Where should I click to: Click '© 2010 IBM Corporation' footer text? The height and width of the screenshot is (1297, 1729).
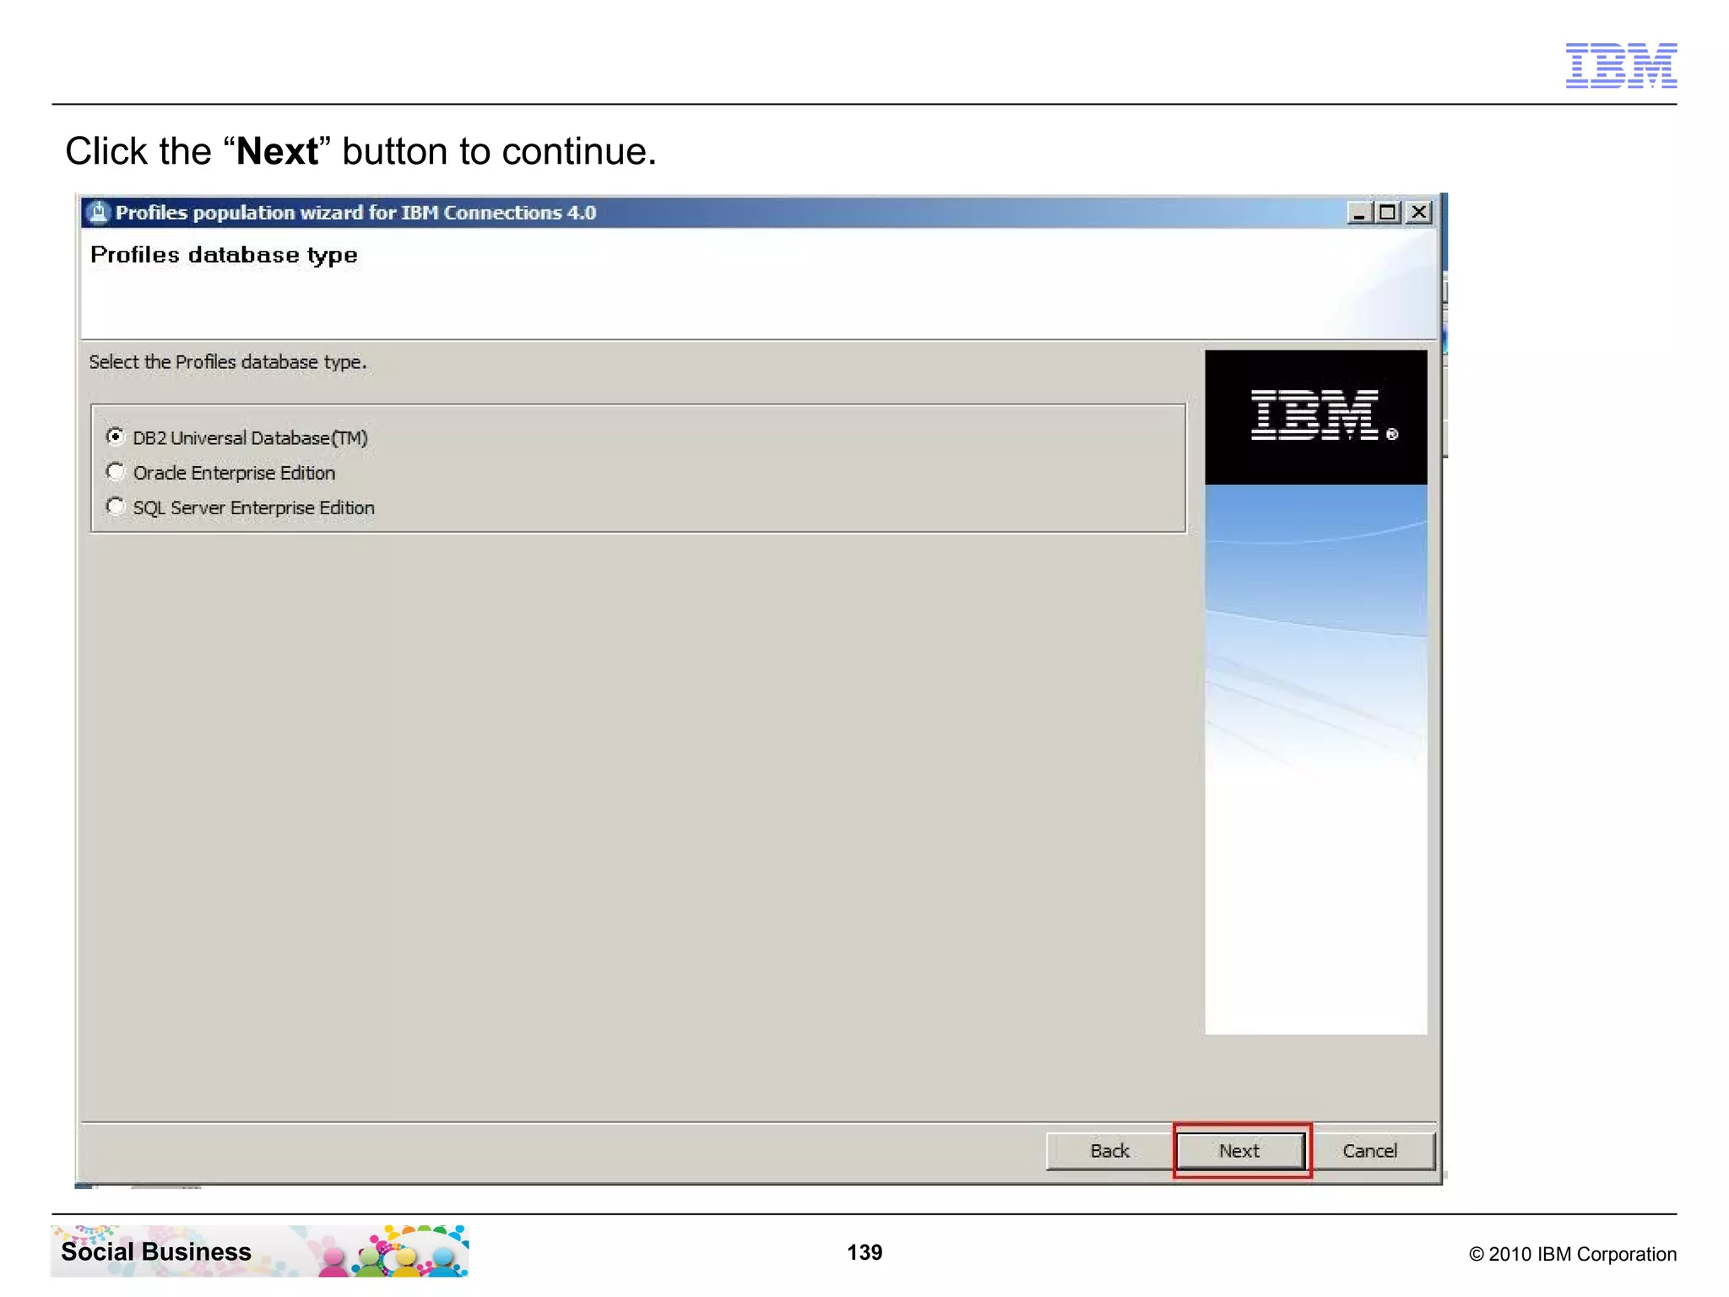pos(1573,1254)
